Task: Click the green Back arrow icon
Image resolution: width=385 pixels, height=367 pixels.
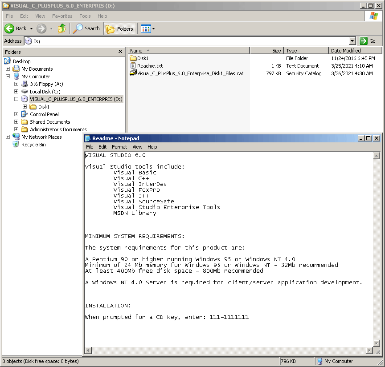Action: click(9, 28)
